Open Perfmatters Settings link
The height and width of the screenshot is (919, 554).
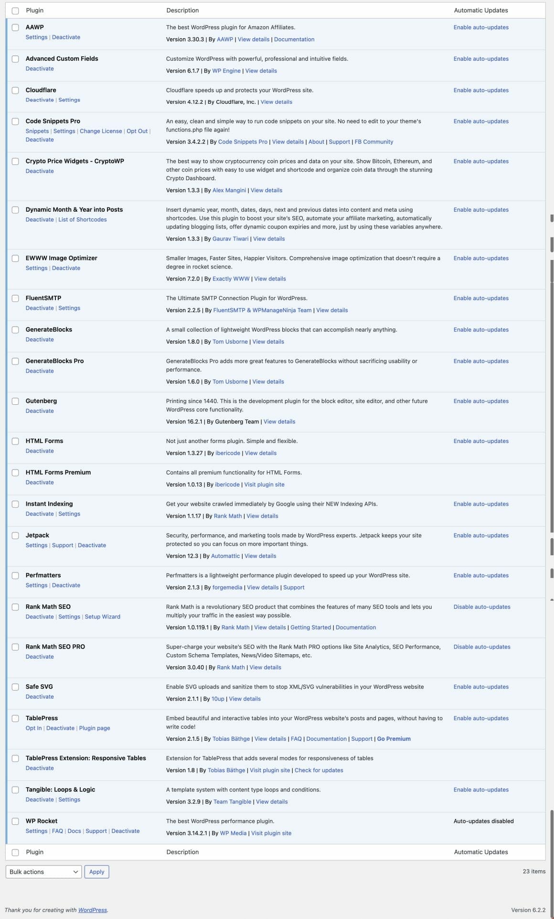point(36,585)
